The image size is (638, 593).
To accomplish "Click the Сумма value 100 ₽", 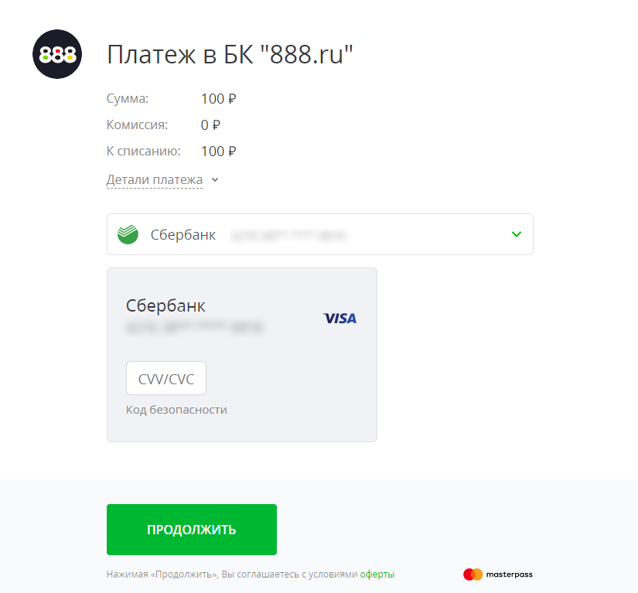I will pos(219,99).
